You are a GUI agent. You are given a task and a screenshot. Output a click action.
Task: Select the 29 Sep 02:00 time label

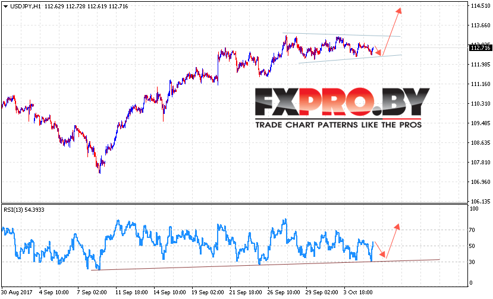pos(322,292)
